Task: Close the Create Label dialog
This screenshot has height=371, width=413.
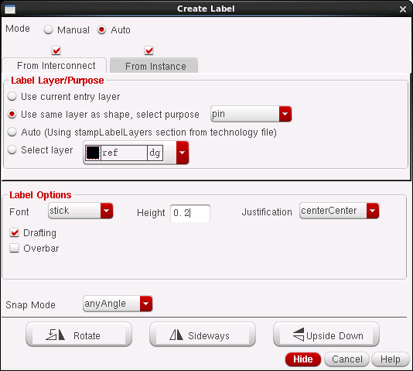Action: point(402,9)
